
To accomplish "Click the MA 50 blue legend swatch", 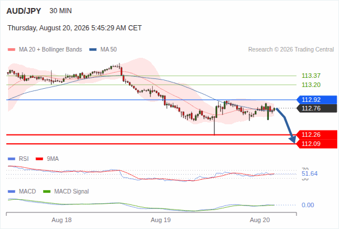I will tap(93, 50).
